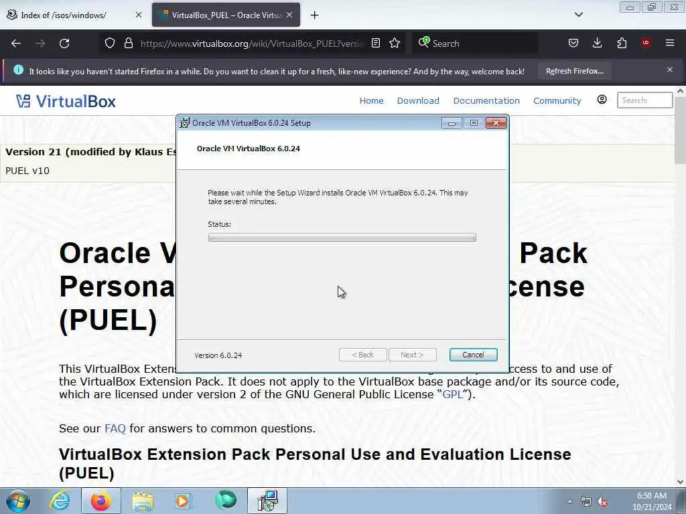Screen dimensions: 686x514
Task: Open network status tray icon
Action: (x=586, y=502)
